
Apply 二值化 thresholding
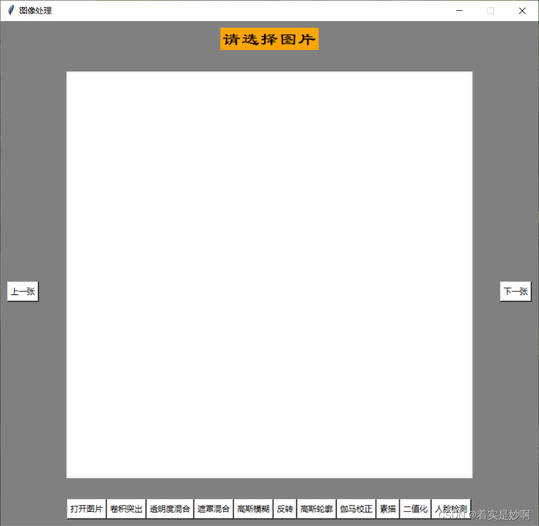click(416, 509)
